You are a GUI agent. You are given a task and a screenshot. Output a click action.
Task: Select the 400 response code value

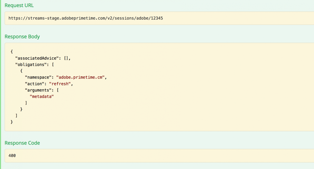tap(12, 156)
